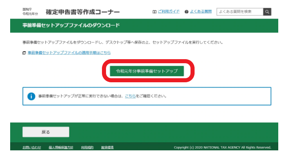Click the book icon beside ご利用ガイド
The height and width of the screenshot is (154, 288).
pyautogui.click(x=154, y=12)
